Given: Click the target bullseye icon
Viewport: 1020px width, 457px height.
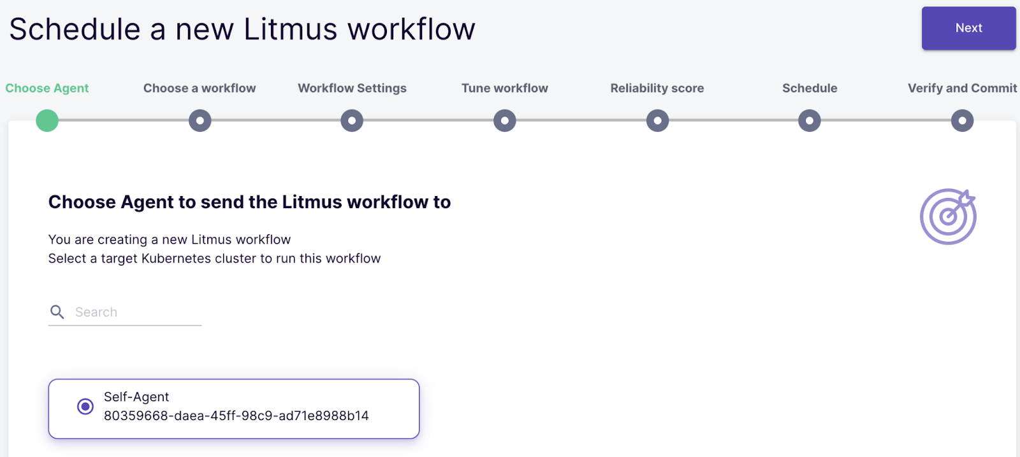Looking at the screenshot, I should click(x=948, y=216).
